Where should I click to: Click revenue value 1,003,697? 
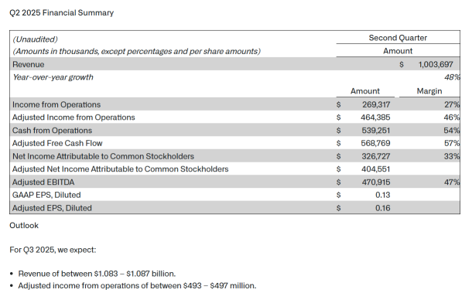coord(436,64)
